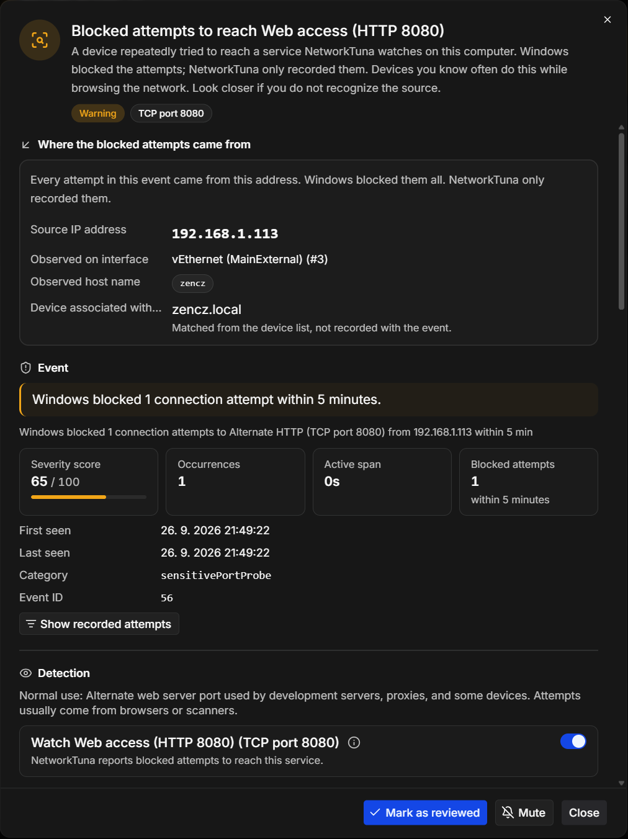Mute this event with the Mute button
628x839 pixels.
point(524,813)
